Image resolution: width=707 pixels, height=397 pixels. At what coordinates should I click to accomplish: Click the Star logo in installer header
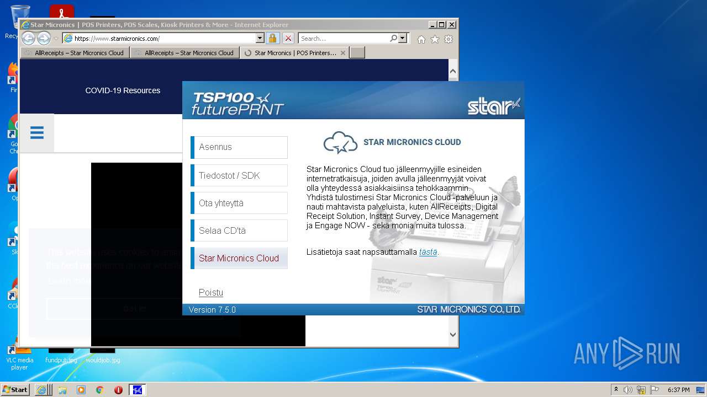[494, 106]
